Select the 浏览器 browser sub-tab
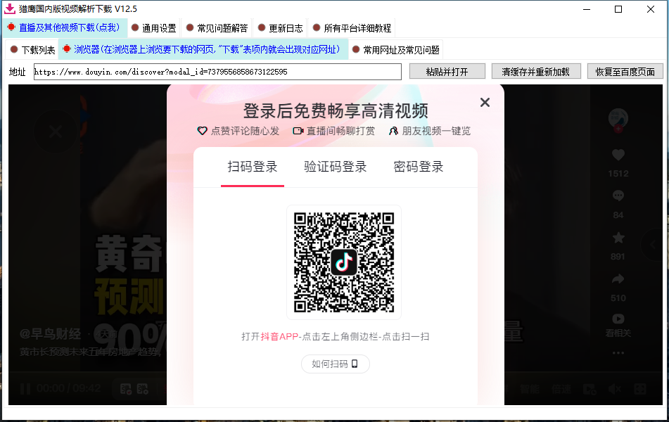 pyautogui.click(x=203, y=49)
